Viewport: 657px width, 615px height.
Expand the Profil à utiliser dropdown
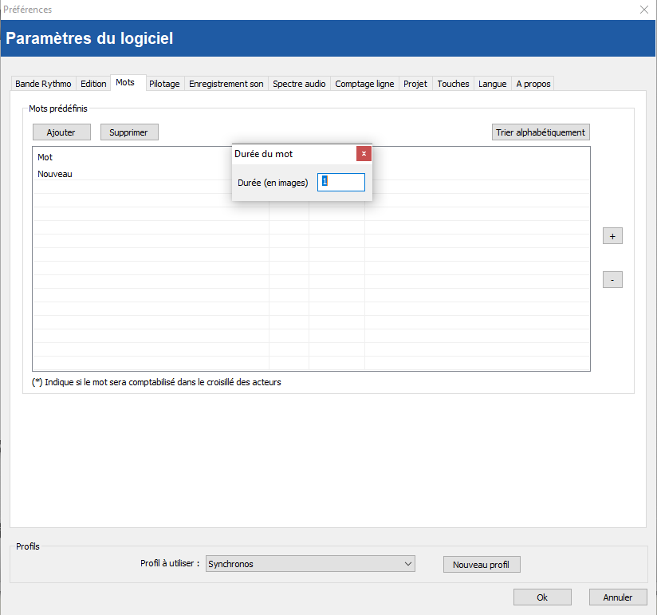[310, 564]
